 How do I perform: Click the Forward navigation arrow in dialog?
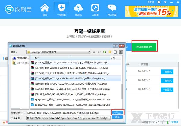click(x=99, y=52)
